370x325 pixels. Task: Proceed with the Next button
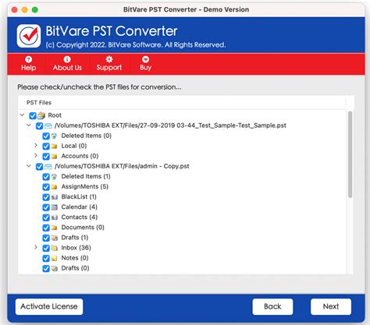331,306
